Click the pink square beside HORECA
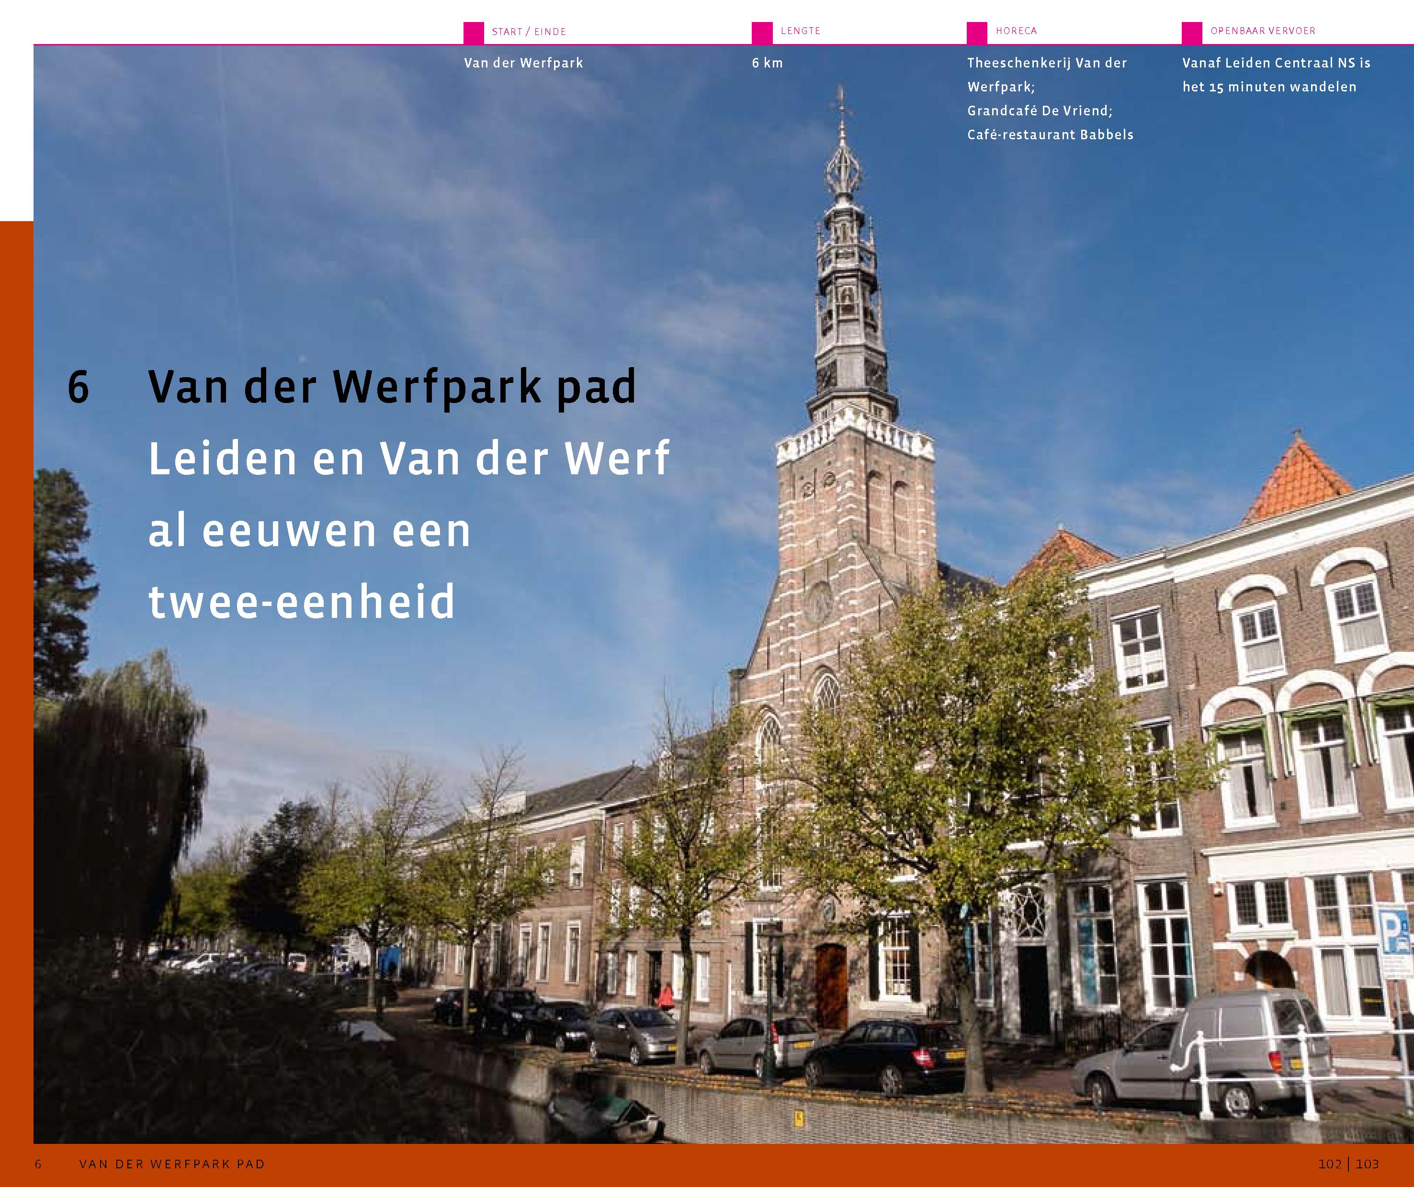This screenshot has width=1414, height=1187. pos(976,32)
